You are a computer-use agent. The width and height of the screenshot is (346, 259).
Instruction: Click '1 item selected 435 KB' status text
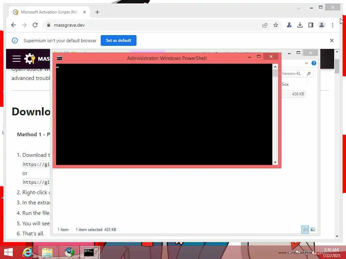point(96,230)
